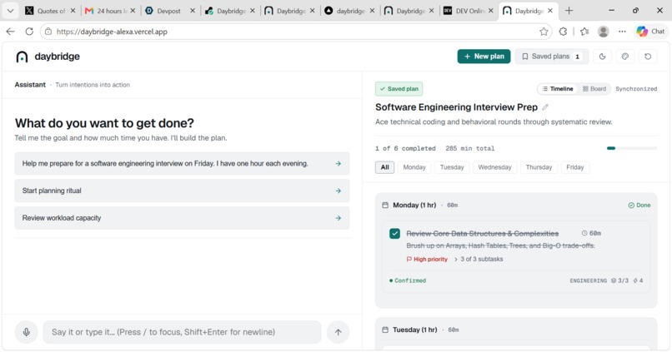Switch to the '24 hours' Gmail tab
Viewport: 672px width, 352px height.
108,11
